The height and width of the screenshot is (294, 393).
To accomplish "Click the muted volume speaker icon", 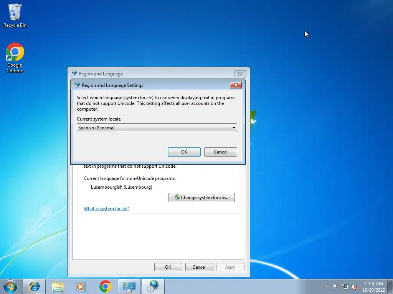I will [x=354, y=287].
